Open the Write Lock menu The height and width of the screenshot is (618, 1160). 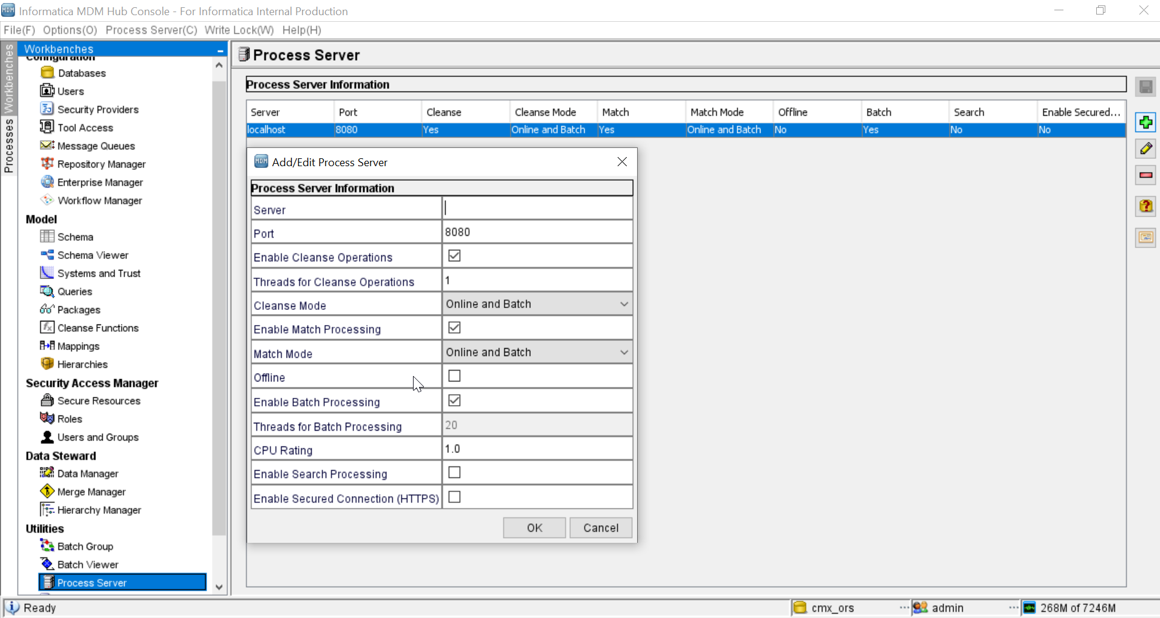click(239, 30)
